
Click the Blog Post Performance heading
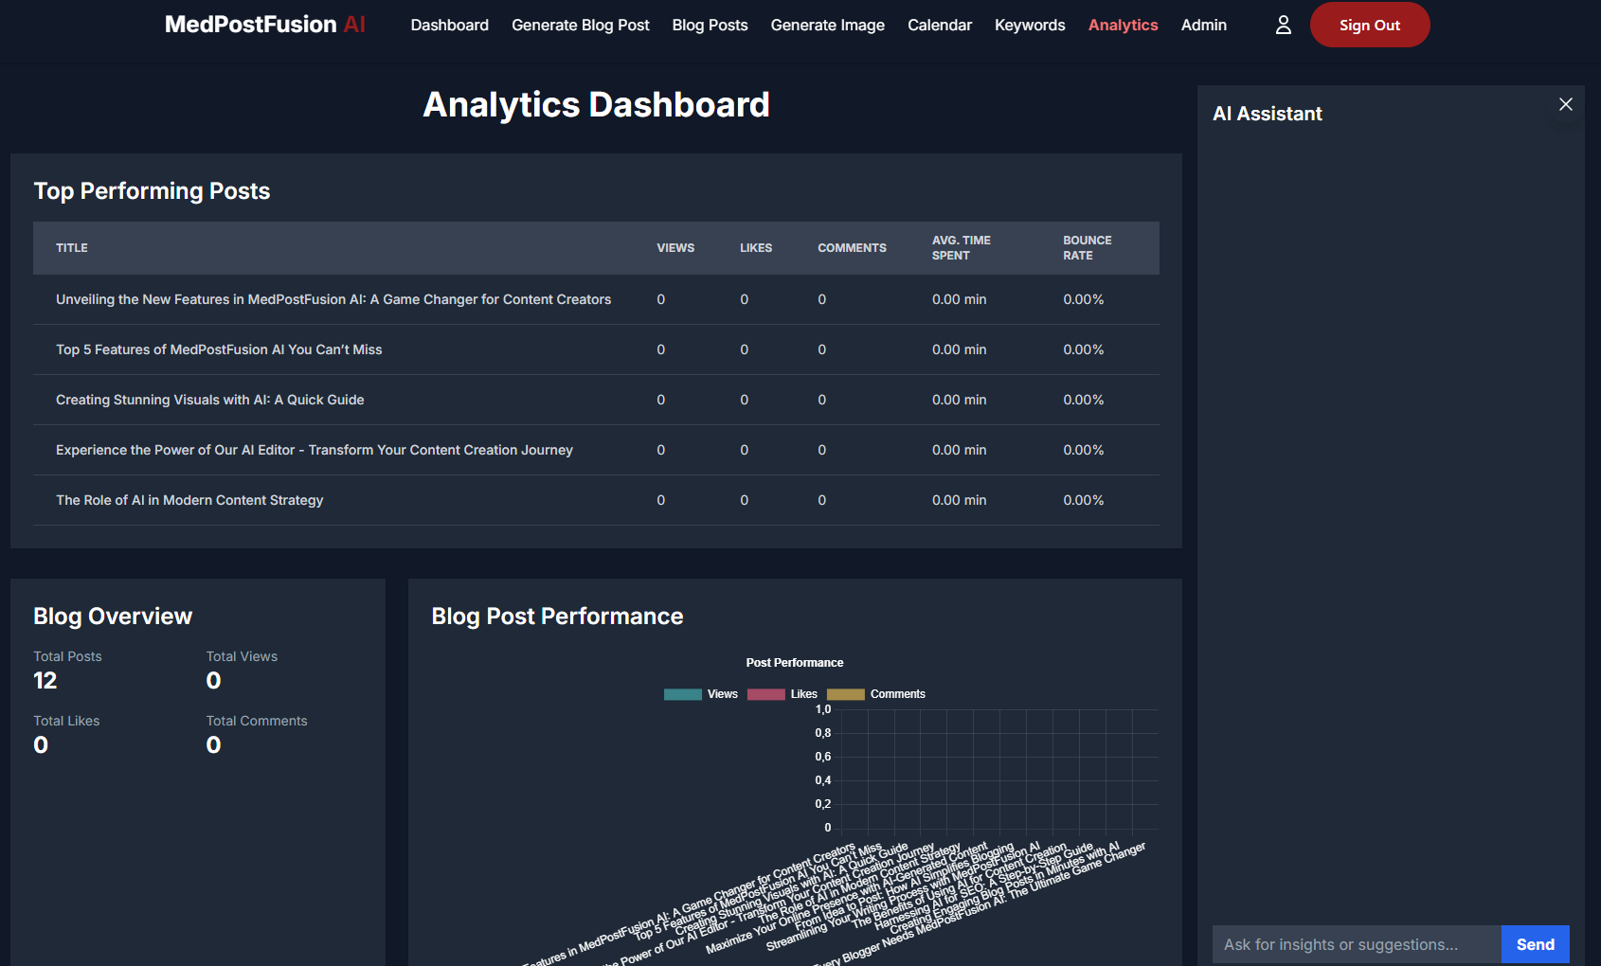[557, 617]
